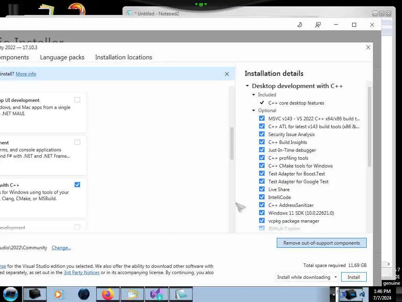Open Install while downloading dropdown
The image size is (402, 302).
(x=307, y=277)
